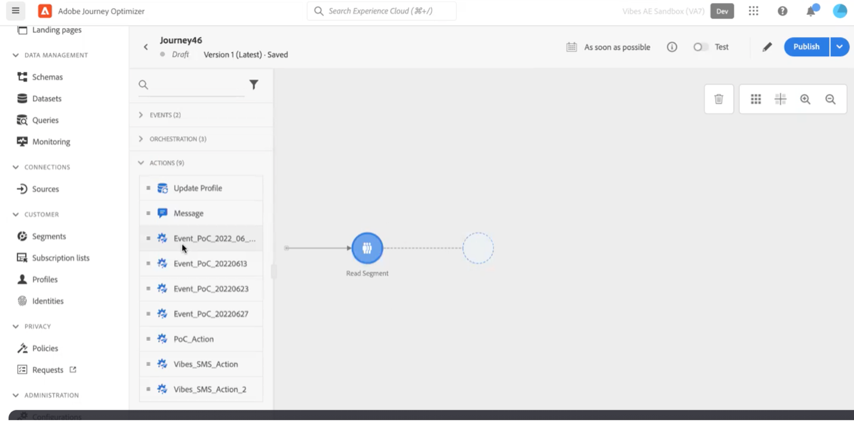Zoom out on the canvas

point(831,100)
